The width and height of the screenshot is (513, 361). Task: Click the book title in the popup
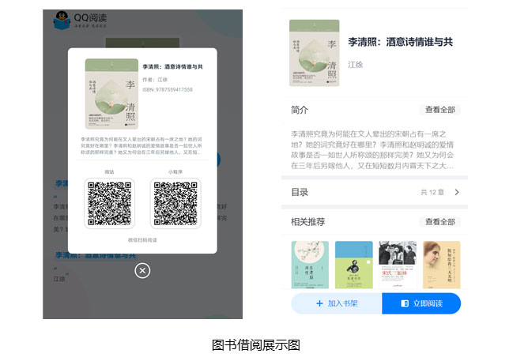[x=172, y=67]
